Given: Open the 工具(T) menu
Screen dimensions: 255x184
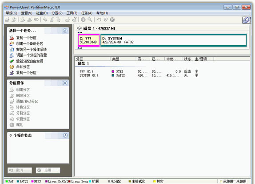Looking at the screenshot, I should 72,13.
